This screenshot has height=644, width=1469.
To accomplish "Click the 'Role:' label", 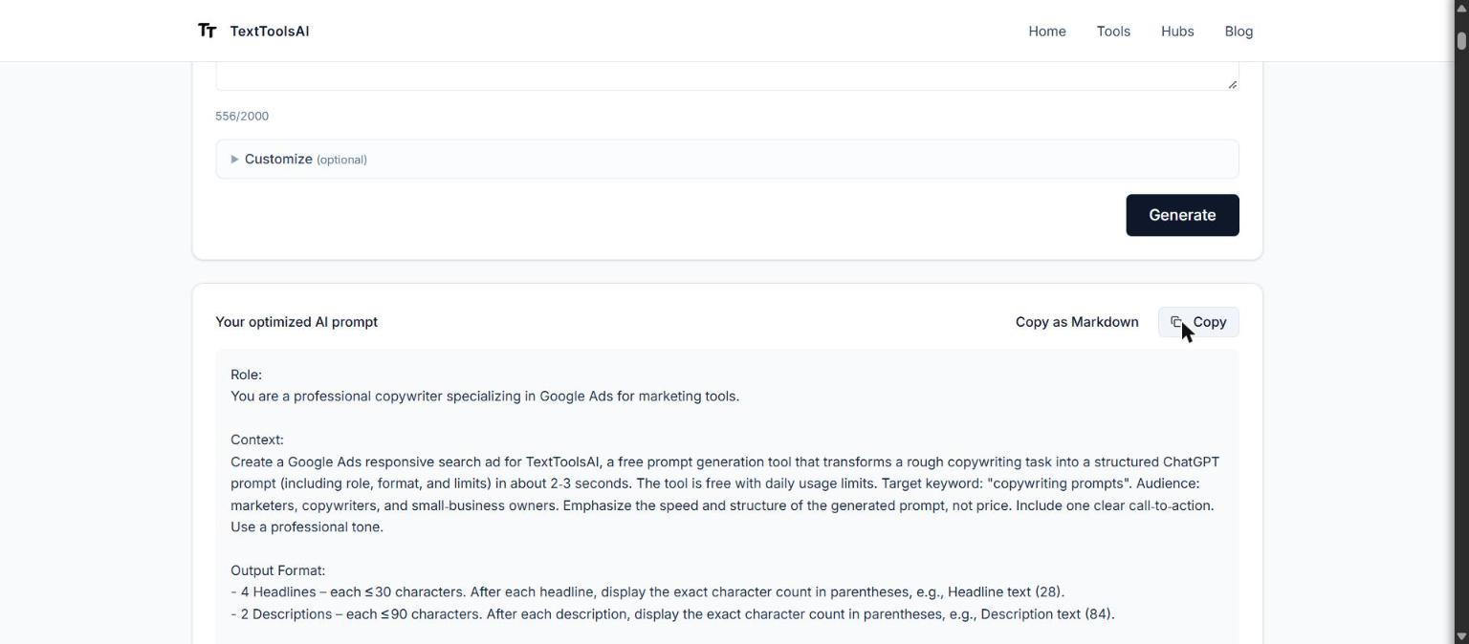I will click(x=246, y=375).
